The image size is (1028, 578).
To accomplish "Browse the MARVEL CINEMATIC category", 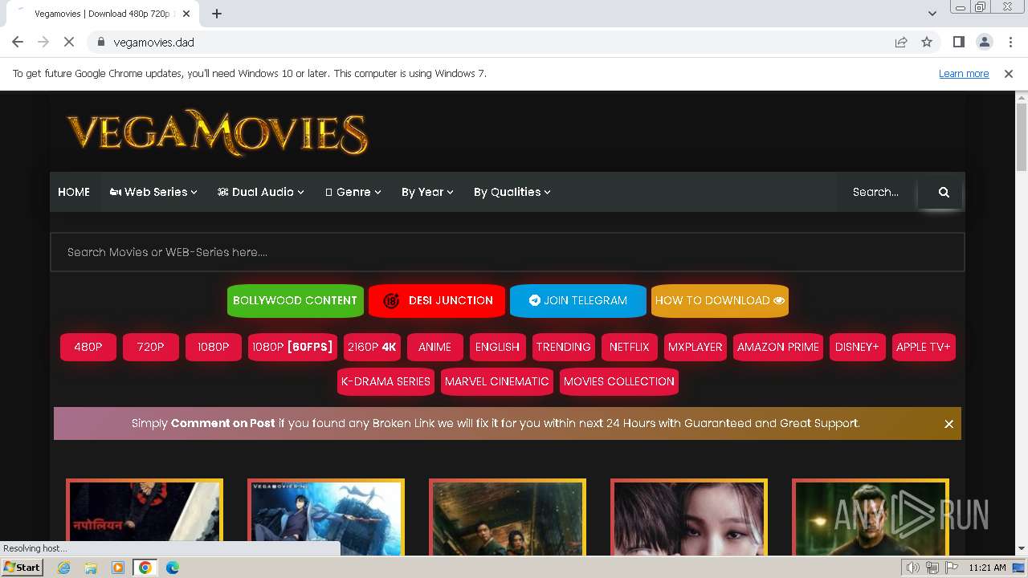I will pyautogui.click(x=497, y=381).
